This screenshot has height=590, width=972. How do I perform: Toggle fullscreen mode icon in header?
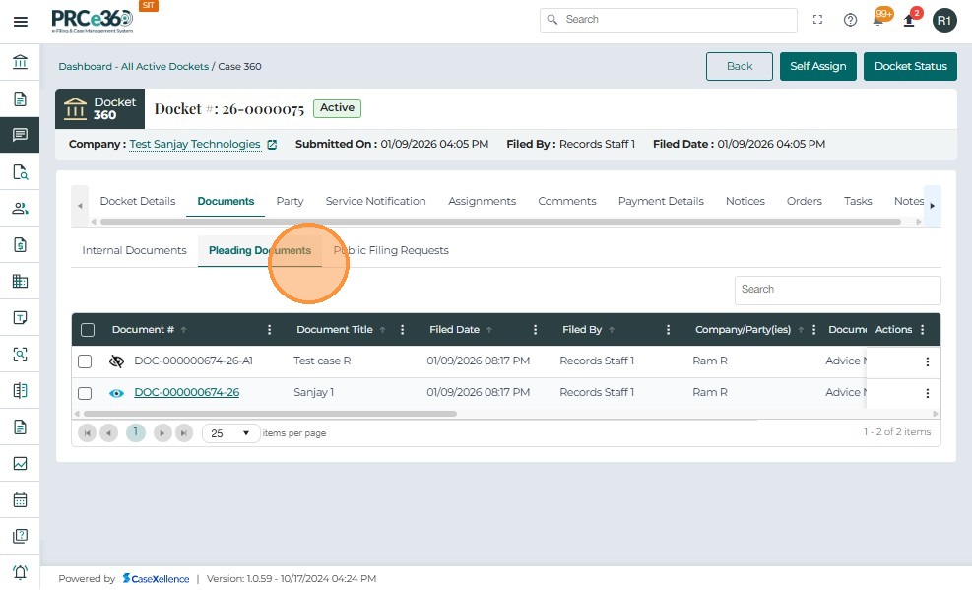pos(817,20)
